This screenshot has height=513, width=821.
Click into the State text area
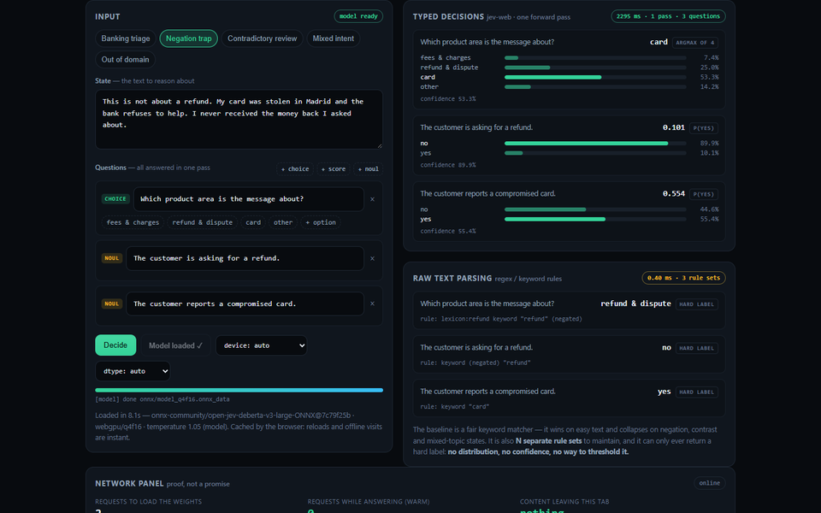pos(239,120)
